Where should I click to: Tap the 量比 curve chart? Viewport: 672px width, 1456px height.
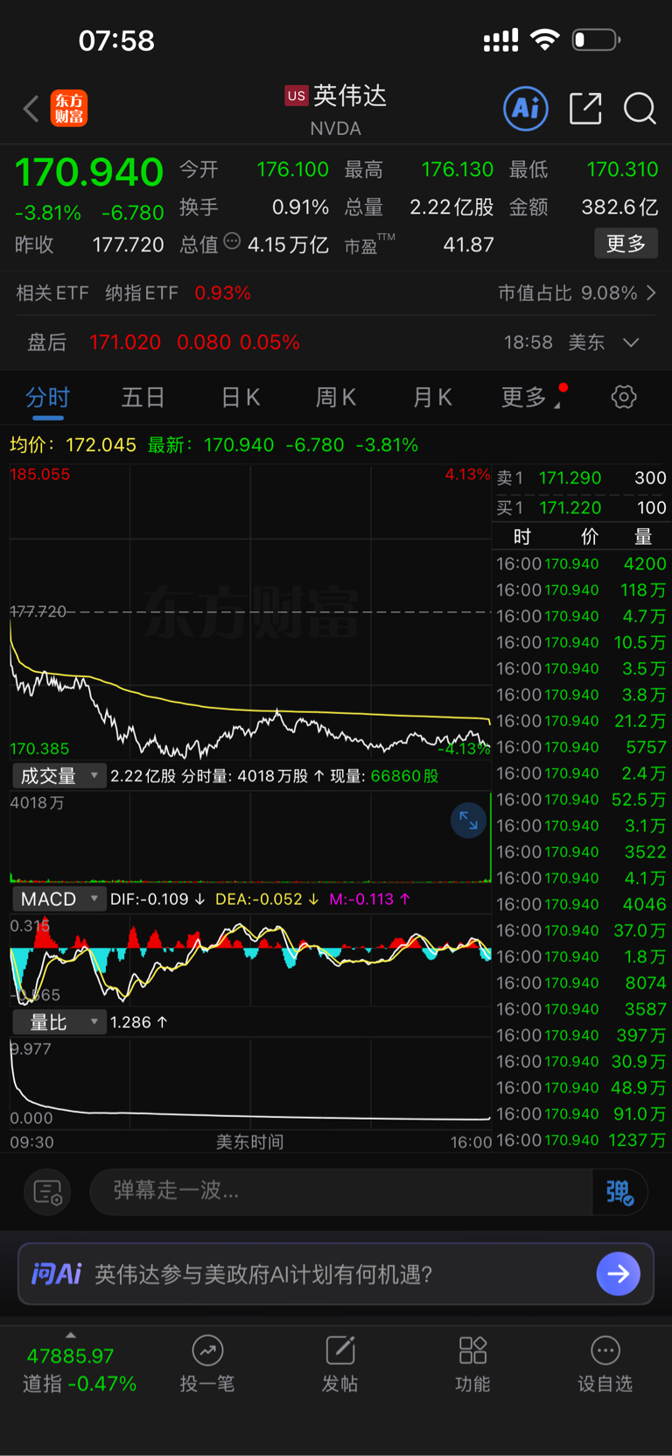[x=250, y=1084]
